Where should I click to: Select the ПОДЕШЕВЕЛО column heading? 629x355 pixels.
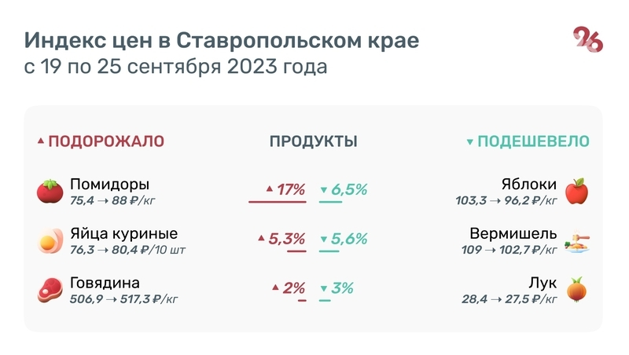click(x=534, y=141)
